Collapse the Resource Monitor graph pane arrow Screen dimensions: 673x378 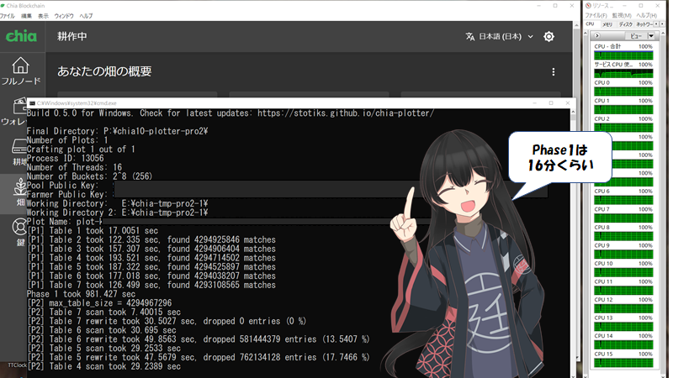(597, 35)
